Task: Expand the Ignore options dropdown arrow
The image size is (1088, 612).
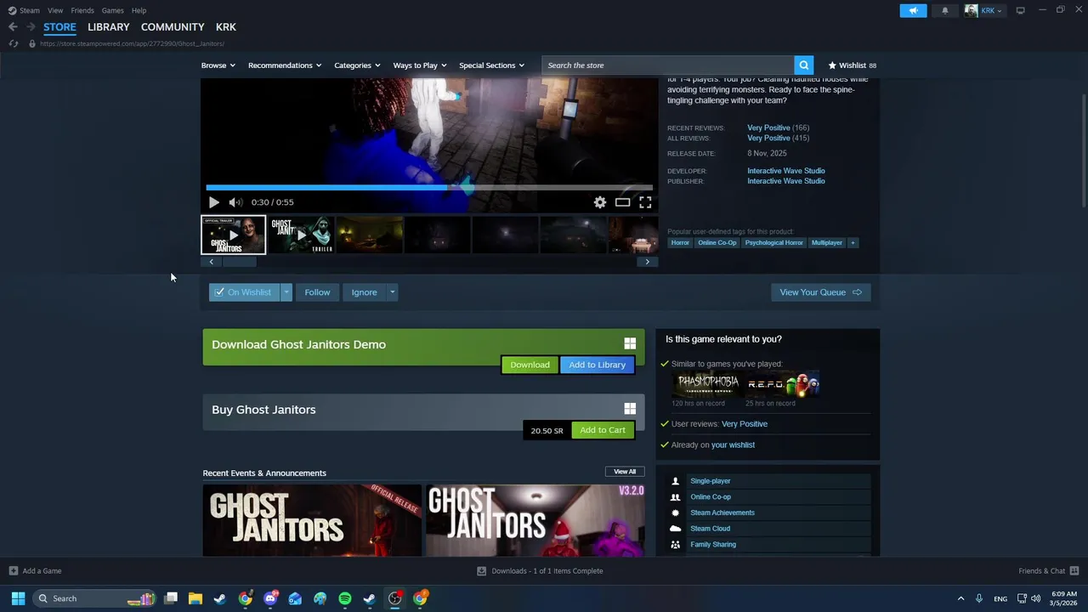Action: [x=392, y=292]
